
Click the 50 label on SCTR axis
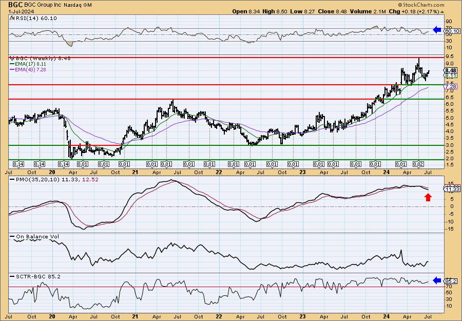coord(449,292)
